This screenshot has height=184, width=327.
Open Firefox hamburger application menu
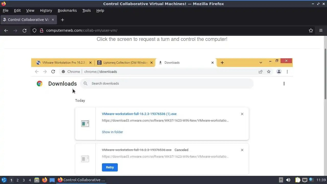pos(321,30)
